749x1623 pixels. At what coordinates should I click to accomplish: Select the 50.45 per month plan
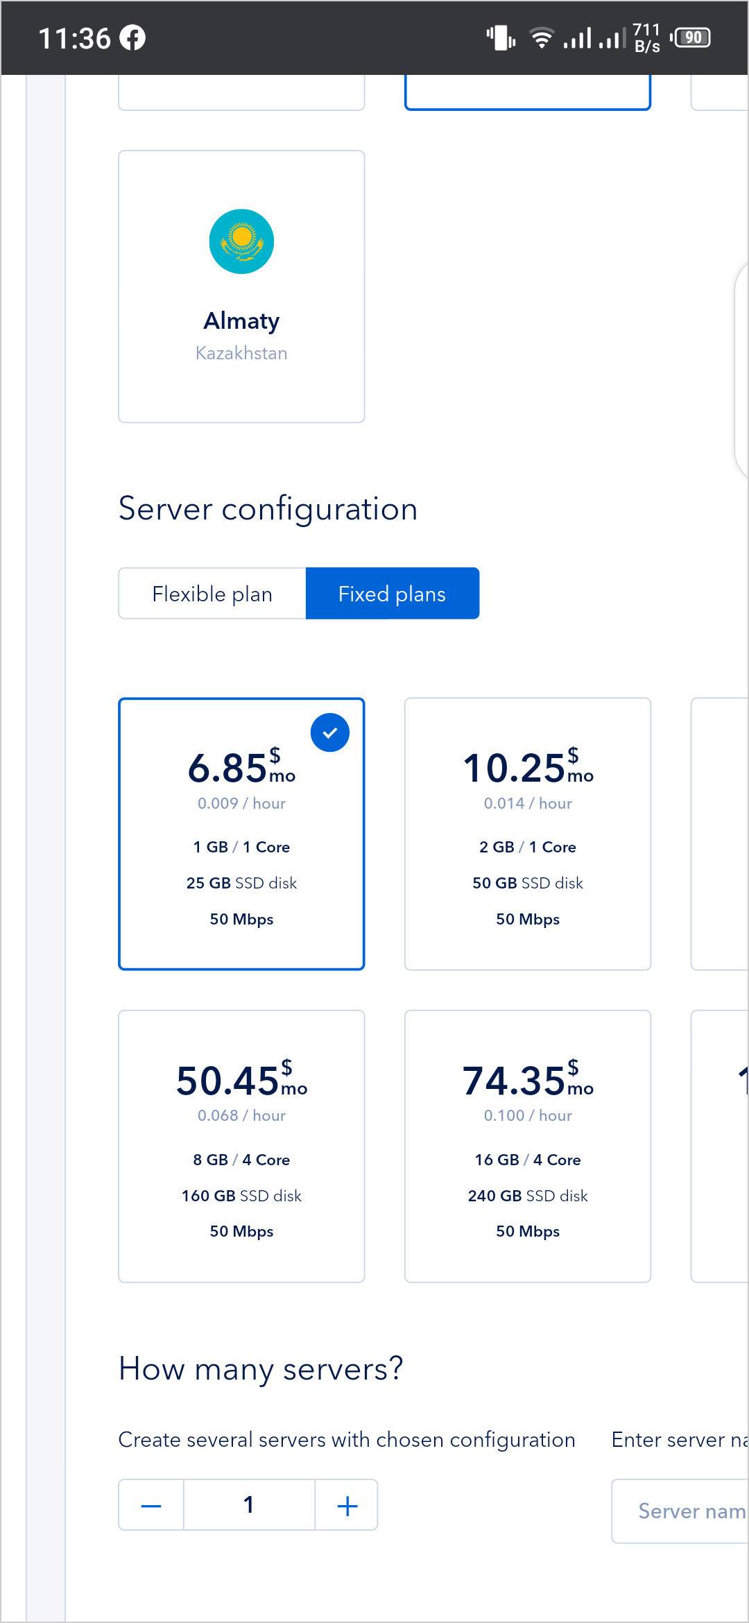pos(241,1146)
